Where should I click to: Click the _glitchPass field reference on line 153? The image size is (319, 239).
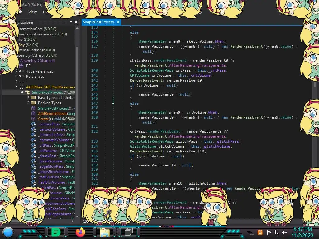(x=227, y=141)
